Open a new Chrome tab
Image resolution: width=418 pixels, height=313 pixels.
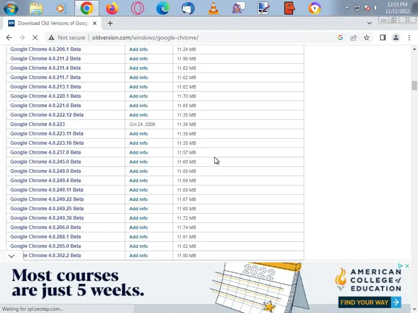(x=110, y=23)
